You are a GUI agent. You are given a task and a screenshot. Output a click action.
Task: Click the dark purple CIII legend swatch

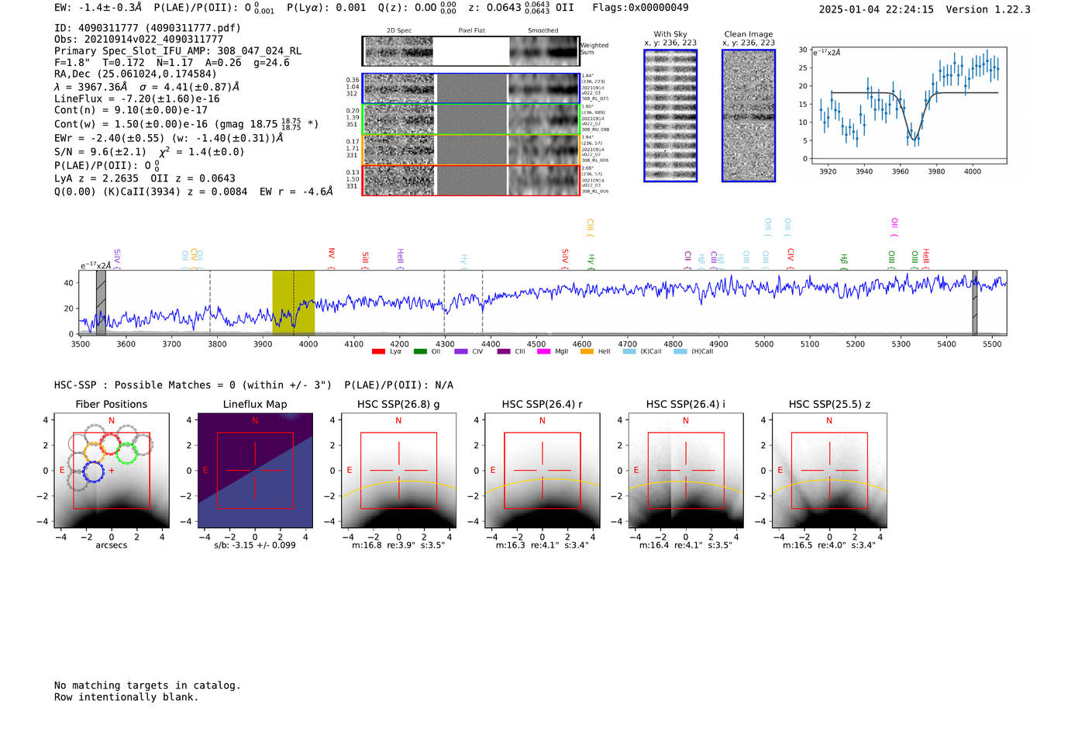504,351
